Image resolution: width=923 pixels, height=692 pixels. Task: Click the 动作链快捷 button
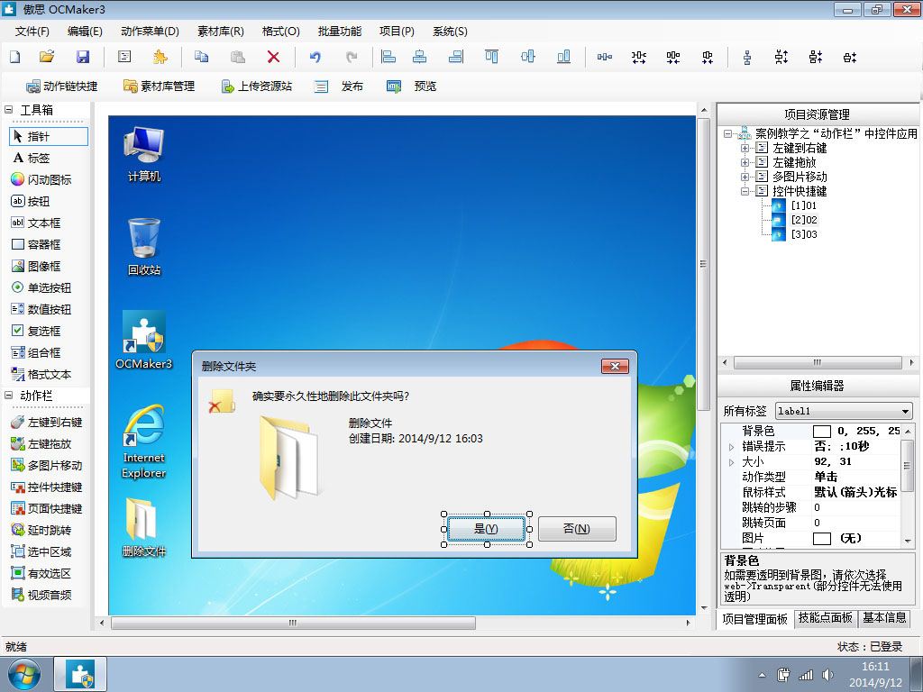click(x=62, y=86)
